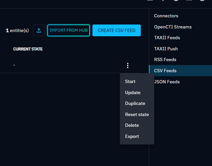
Task: Select the CSV Feeds sidebar item
Action: (x=165, y=71)
